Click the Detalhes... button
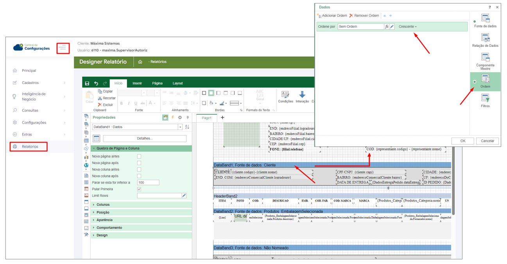 point(145,138)
